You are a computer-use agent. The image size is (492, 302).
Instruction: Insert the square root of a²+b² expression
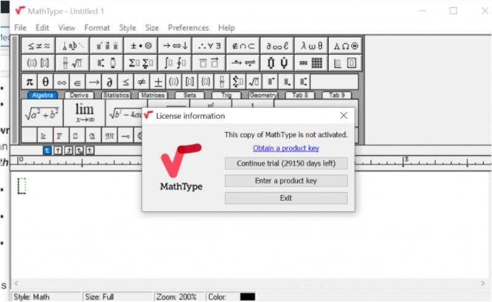(x=42, y=114)
